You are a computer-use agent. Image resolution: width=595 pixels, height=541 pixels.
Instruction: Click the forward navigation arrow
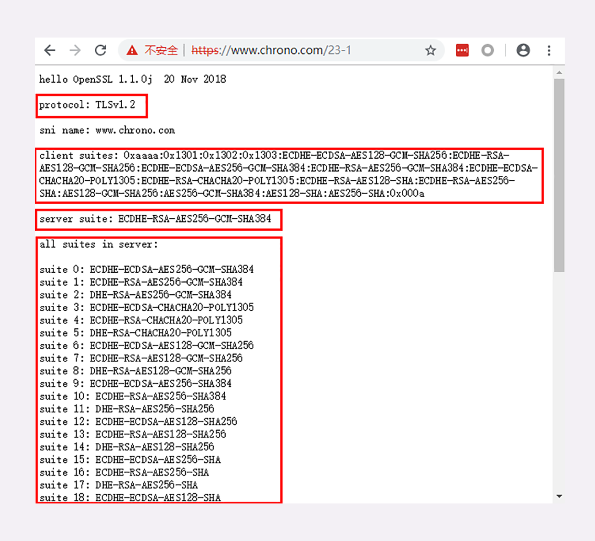click(x=75, y=50)
